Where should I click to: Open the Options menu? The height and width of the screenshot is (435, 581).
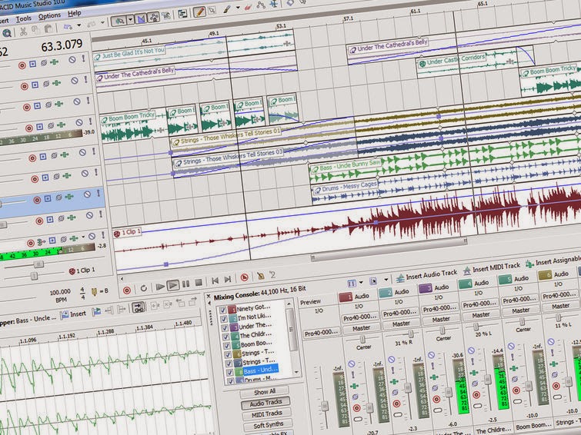pyautogui.click(x=49, y=16)
